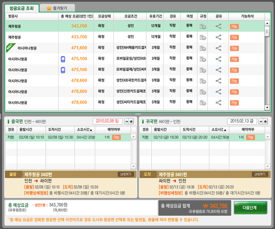
Task: Click the BEST badge on 아시아나항공 row
Action: (10, 47)
